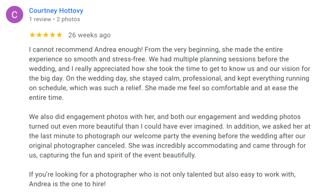Click the closing line 'Andrea is the one to hire!'
Screen dimensions: 317x193
[67, 184]
